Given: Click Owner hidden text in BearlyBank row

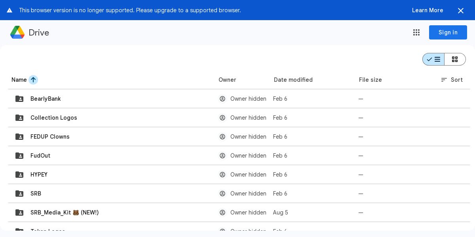Looking at the screenshot, I should coord(248,99).
